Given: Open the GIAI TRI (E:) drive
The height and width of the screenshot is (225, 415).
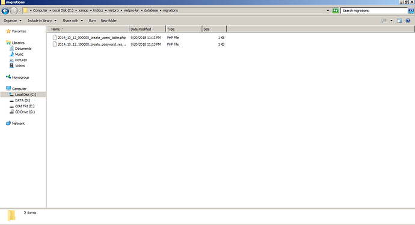Looking at the screenshot, I should pos(25,106).
